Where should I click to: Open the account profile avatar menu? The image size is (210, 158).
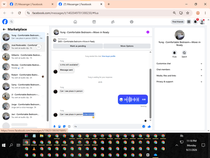click(202, 22)
